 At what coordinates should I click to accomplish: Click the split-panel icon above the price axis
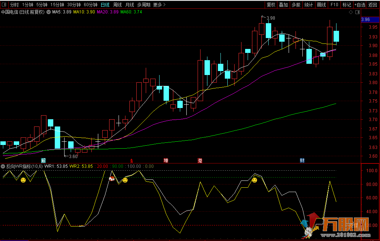click(358, 12)
